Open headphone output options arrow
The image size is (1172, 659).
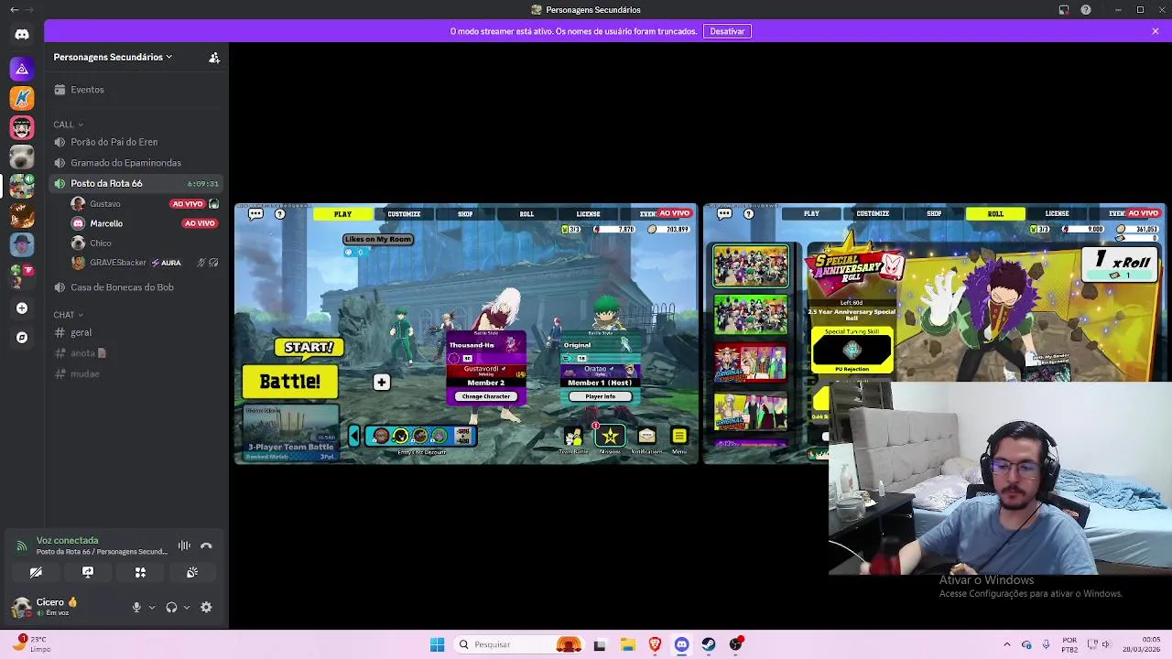(x=187, y=607)
